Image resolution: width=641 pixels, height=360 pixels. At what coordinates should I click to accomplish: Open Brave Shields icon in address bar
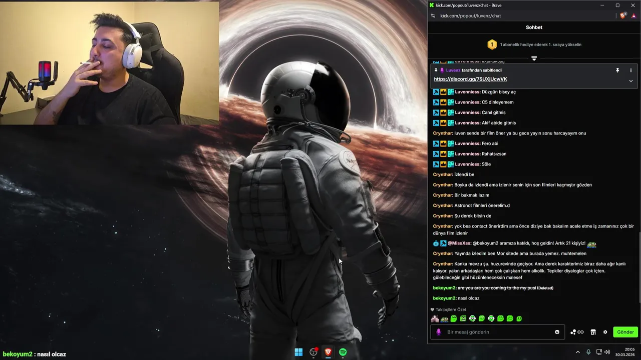click(x=623, y=15)
